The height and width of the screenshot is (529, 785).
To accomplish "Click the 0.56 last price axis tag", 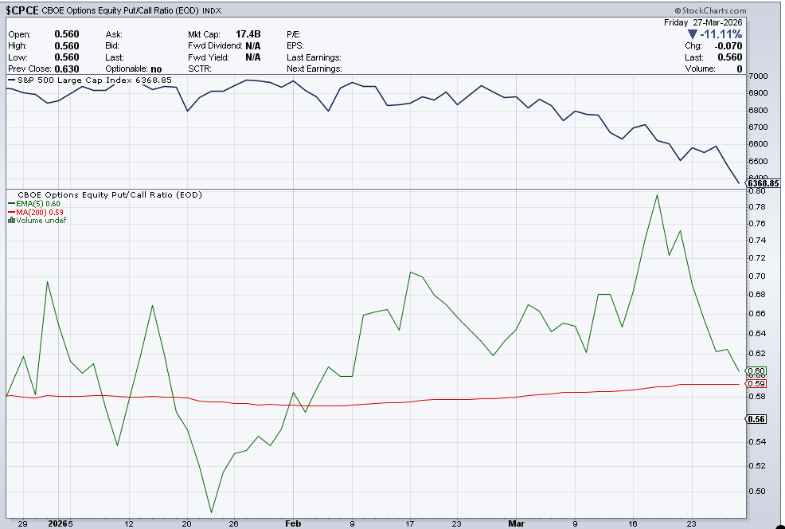I will [x=756, y=419].
